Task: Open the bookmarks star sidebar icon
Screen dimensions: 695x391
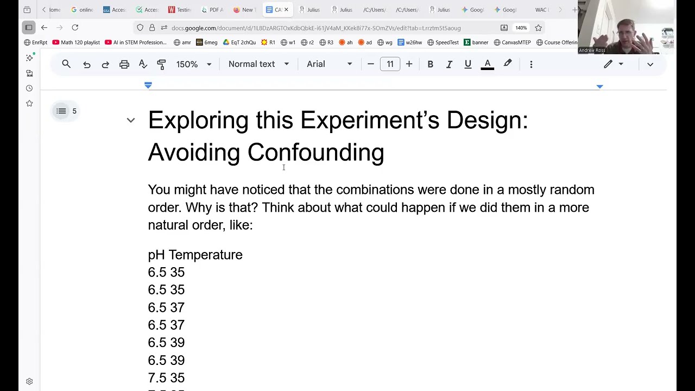Action: (x=29, y=103)
